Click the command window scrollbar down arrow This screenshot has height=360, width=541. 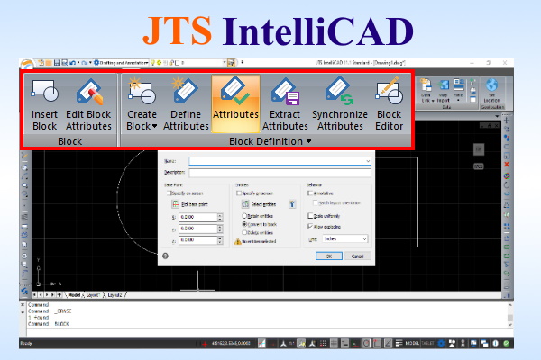[510, 325]
